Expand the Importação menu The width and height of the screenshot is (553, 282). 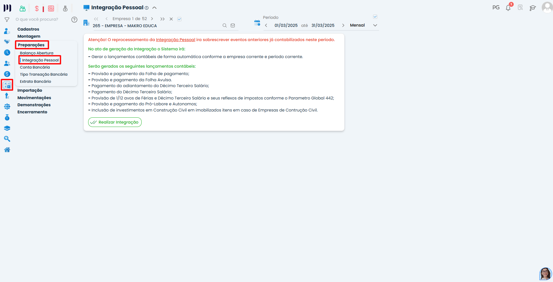30,90
